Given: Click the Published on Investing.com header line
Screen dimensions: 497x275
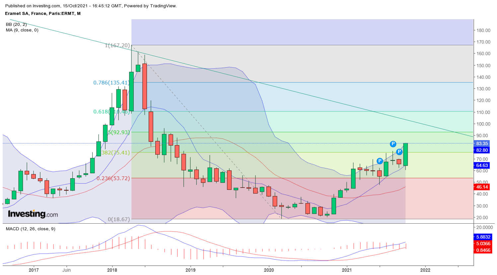Looking at the screenshot, I should click(x=91, y=6).
